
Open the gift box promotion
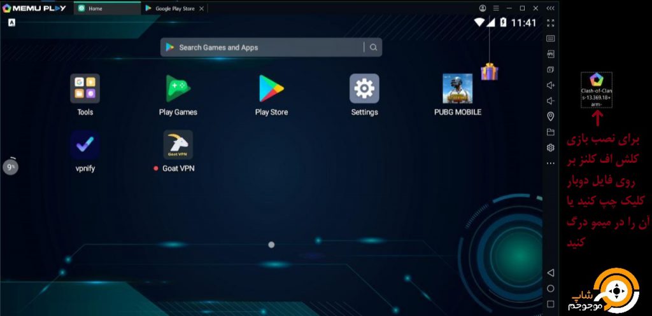pyautogui.click(x=490, y=71)
